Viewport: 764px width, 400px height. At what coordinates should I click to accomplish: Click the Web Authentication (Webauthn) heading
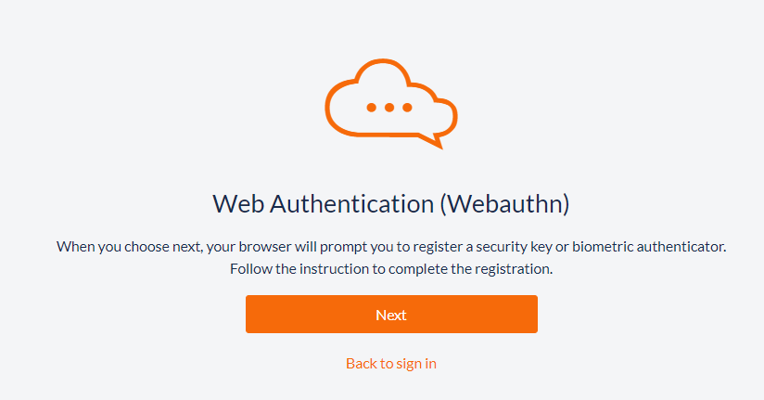390,204
